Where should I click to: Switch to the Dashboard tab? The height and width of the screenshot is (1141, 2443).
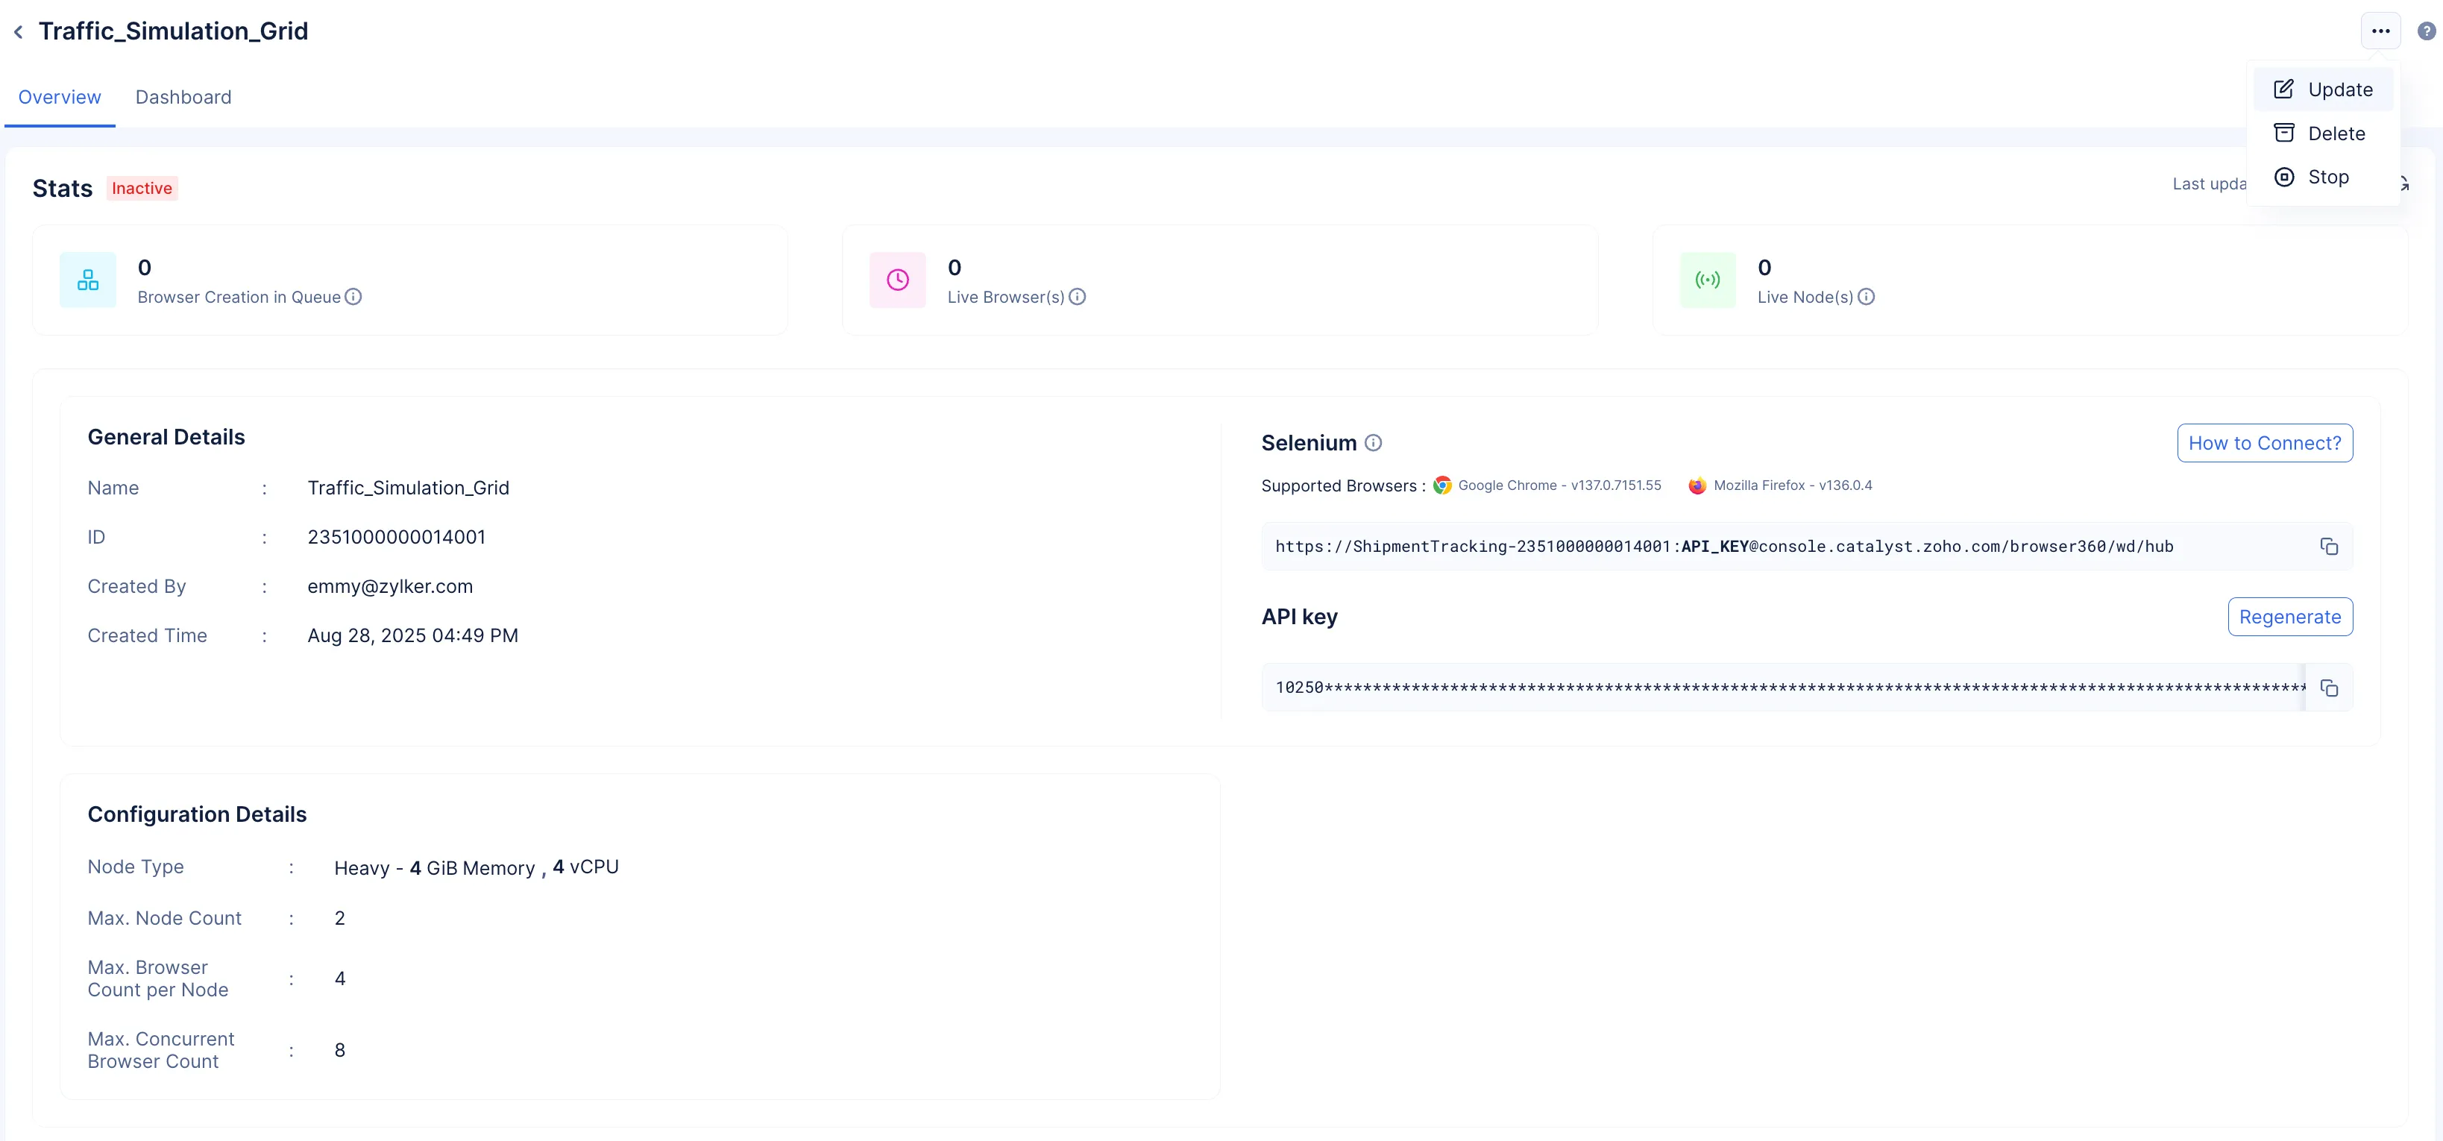pyautogui.click(x=183, y=97)
